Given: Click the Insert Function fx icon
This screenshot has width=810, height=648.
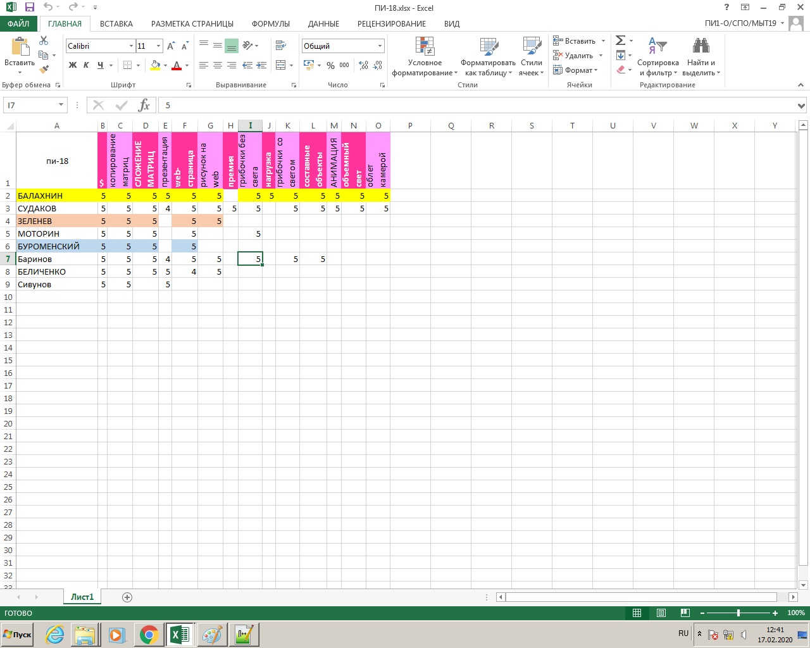Looking at the screenshot, I should [144, 105].
